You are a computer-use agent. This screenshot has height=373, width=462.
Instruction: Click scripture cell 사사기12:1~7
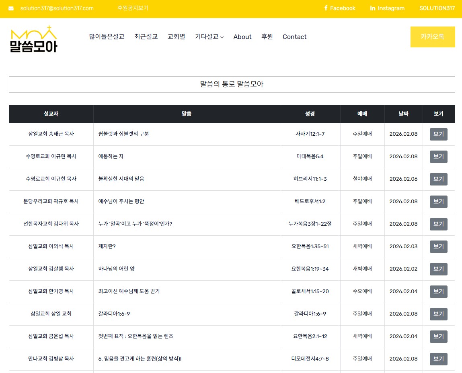(310, 134)
